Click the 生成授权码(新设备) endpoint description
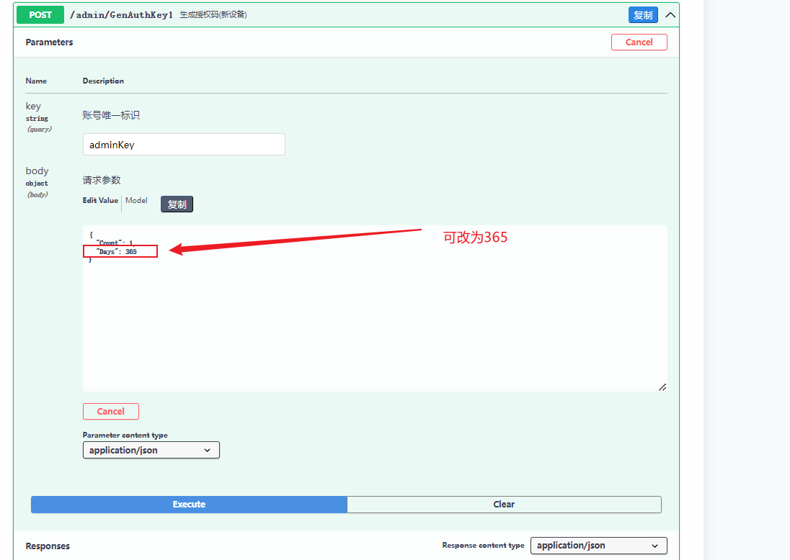The height and width of the screenshot is (560, 790). [x=213, y=15]
